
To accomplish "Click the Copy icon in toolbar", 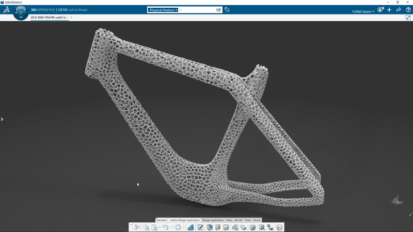I will tap(146, 227).
